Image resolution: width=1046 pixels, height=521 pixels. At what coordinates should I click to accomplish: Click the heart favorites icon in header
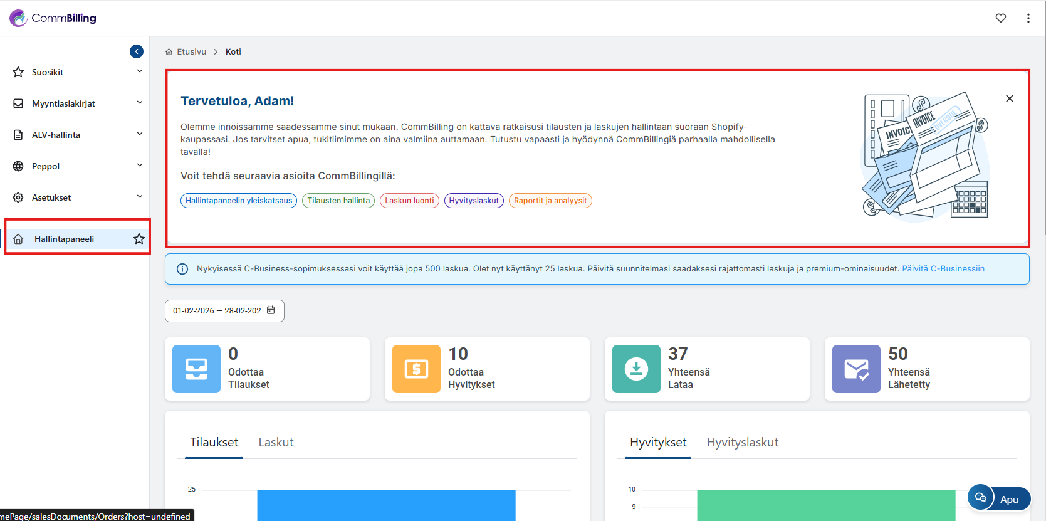pos(1001,18)
